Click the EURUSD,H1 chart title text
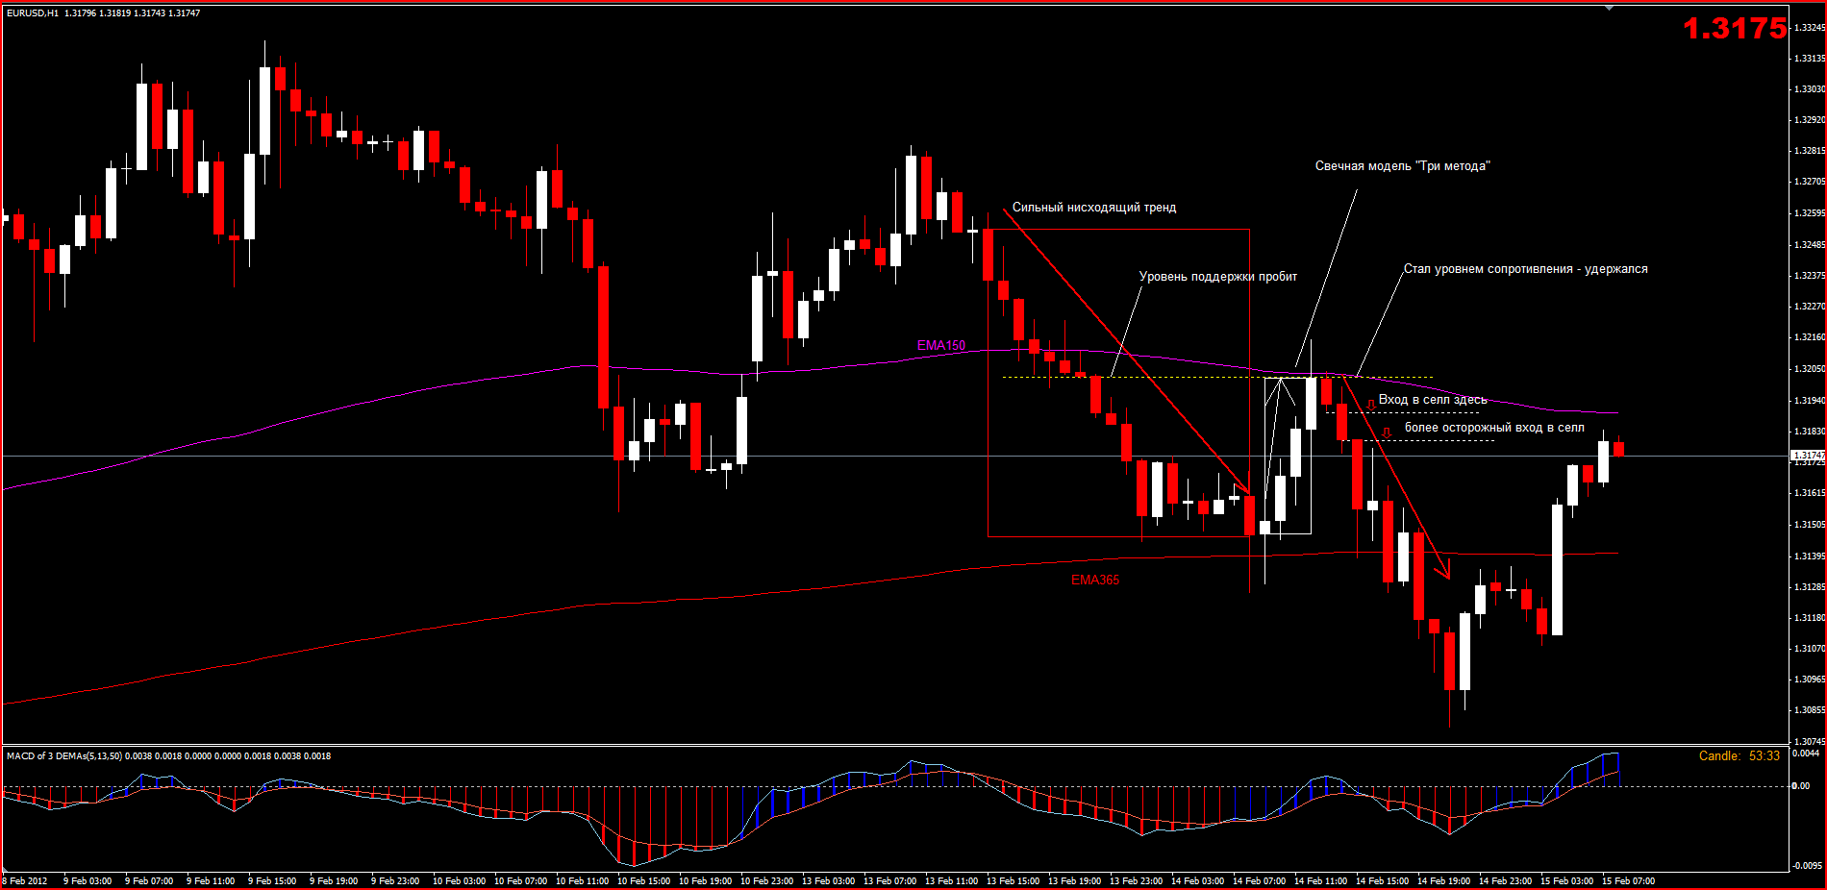The height and width of the screenshot is (890, 1827). click(103, 13)
